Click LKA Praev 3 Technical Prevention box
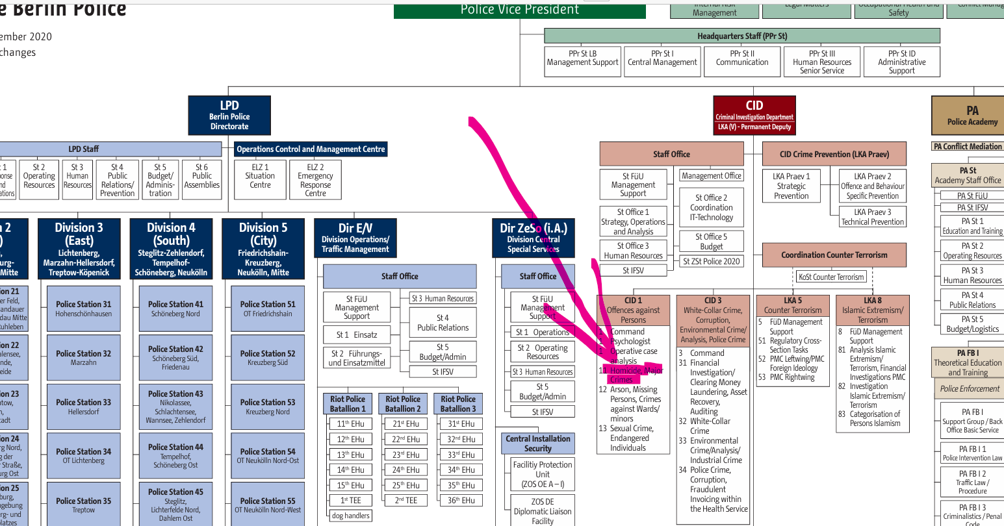Image resolution: width=1004 pixels, height=526 pixels. coord(873,216)
